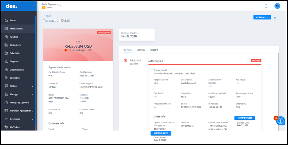Expand the Manage sidebar submenu
Screen dimensions: 288x145
pos(33,95)
